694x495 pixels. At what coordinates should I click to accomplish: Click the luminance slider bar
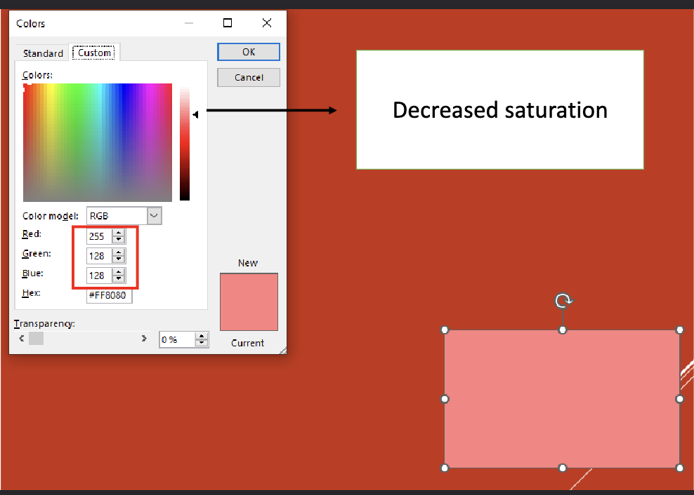[185, 144]
